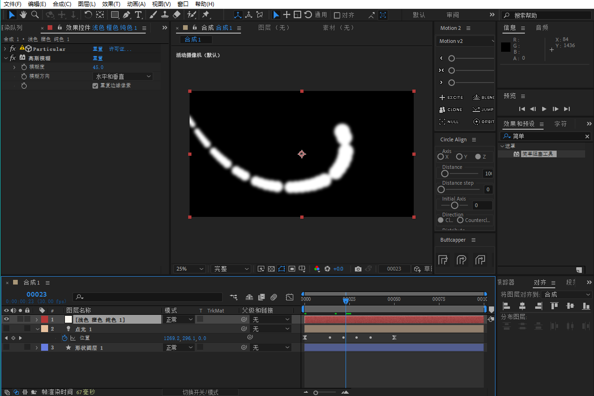Switch to World Axis mode
The height and width of the screenshot is (396, 594).
point(249,15)
